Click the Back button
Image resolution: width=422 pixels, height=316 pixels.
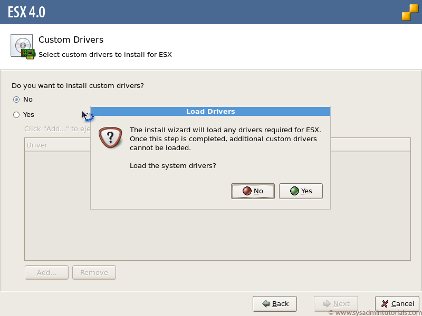coord(274,303)
